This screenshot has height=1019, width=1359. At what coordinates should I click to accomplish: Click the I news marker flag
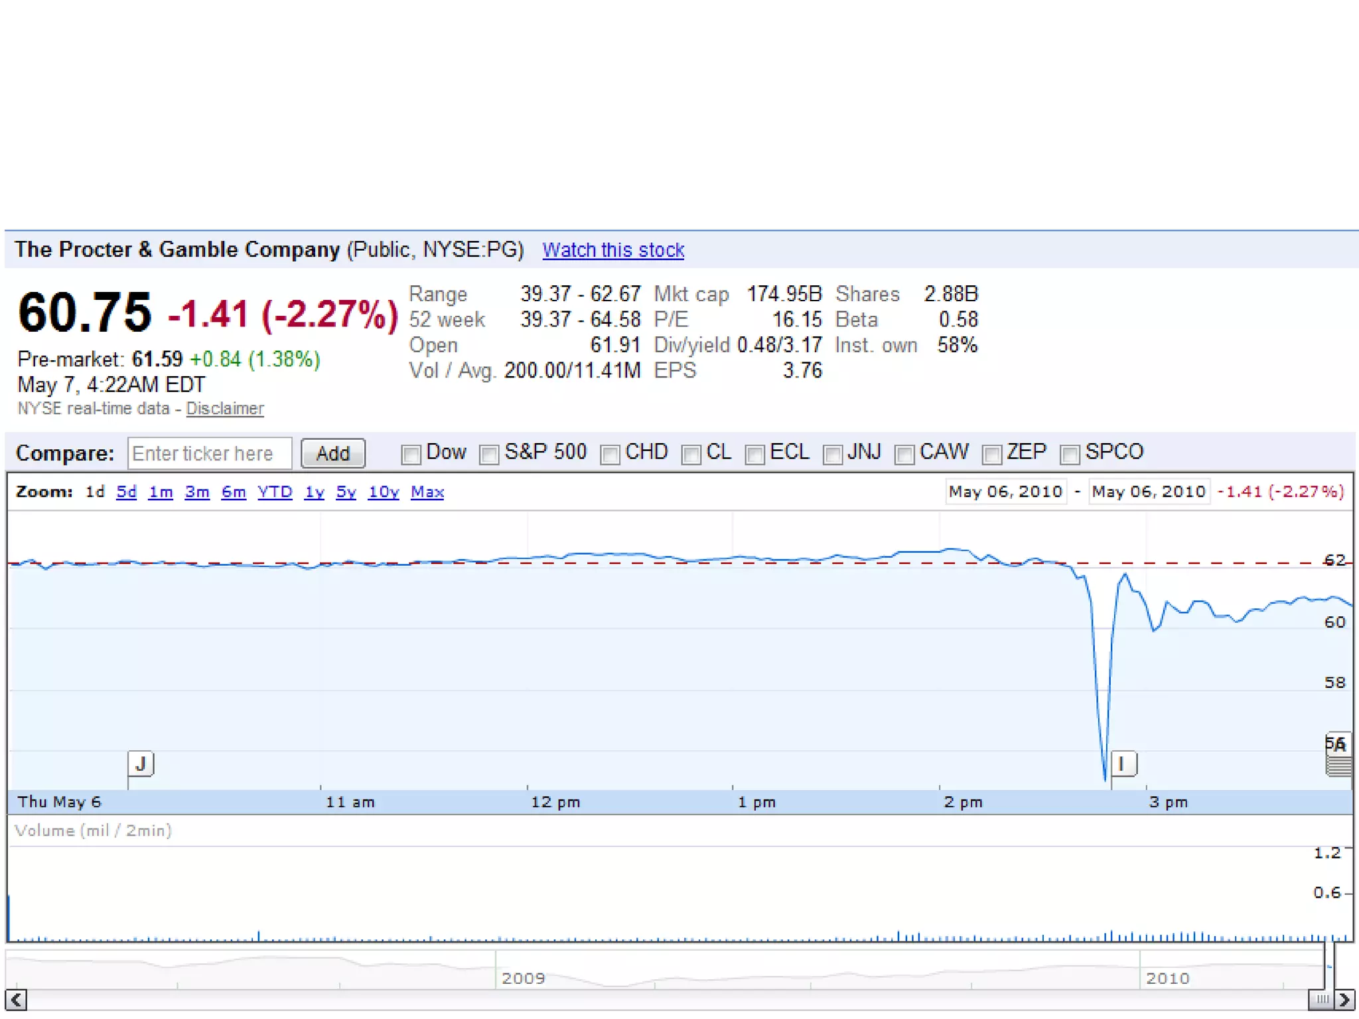(x=1123, y=764)
